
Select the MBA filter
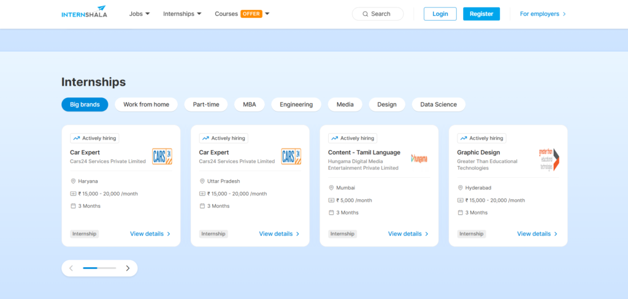coord(250,105)
